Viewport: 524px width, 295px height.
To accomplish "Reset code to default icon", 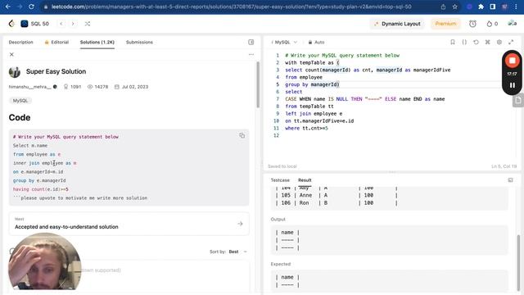I will (476, 42).
